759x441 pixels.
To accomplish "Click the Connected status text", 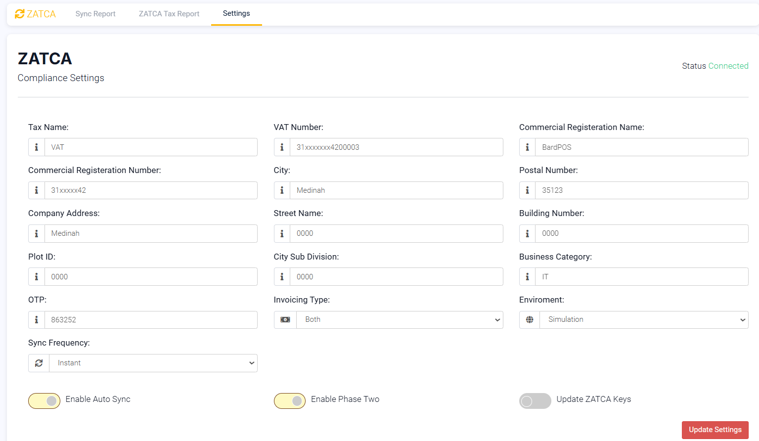I will click(x=728, y=66).
